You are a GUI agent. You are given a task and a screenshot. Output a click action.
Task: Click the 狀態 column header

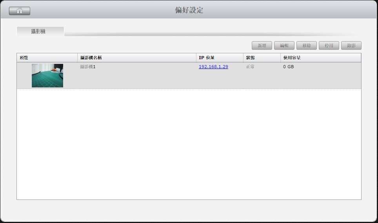(262, 58)
